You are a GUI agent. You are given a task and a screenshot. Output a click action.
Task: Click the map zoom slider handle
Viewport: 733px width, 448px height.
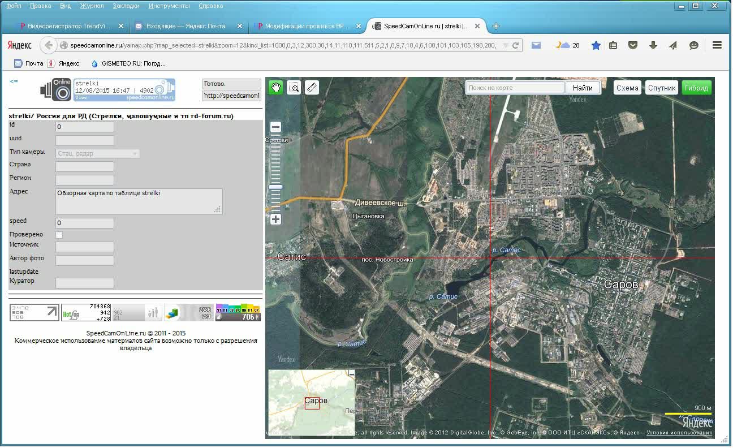click(275, 187)
